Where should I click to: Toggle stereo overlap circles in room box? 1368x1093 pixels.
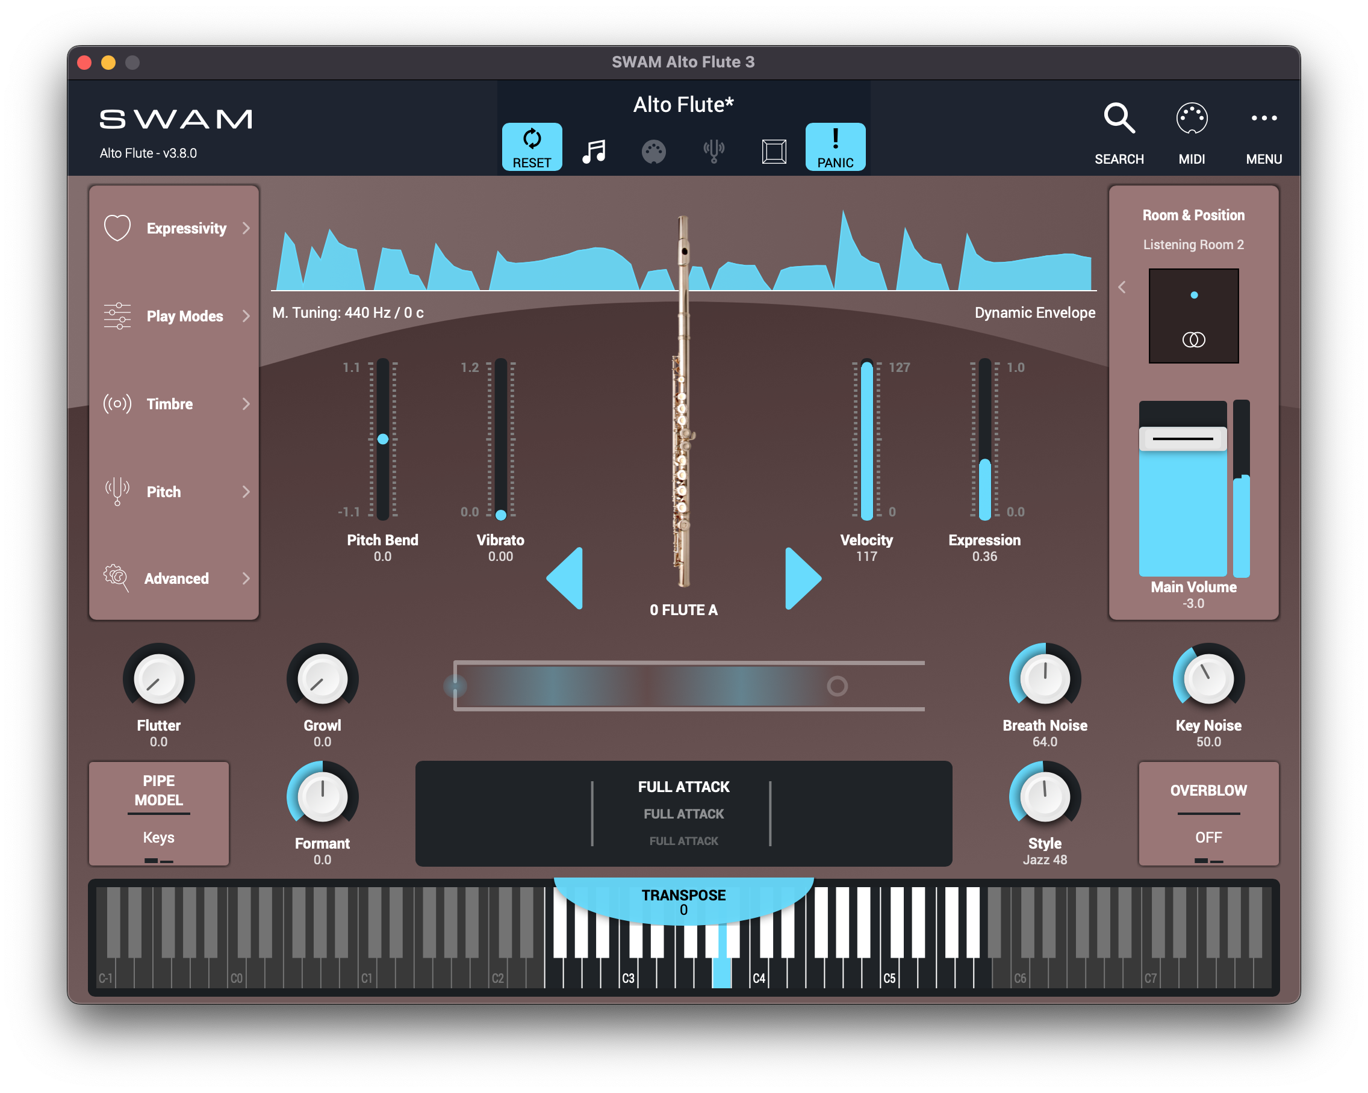pyautogui.click(x=1193, y=340)
